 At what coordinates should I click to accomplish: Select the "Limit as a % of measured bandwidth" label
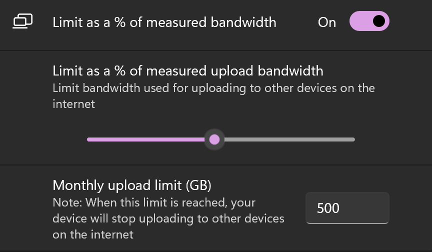(164, 22)
